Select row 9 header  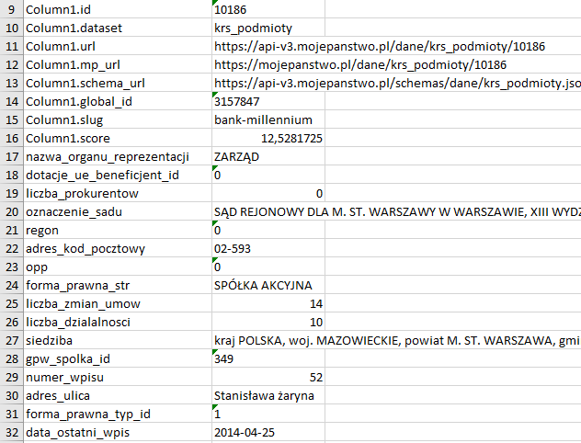[x=13, y=9]
